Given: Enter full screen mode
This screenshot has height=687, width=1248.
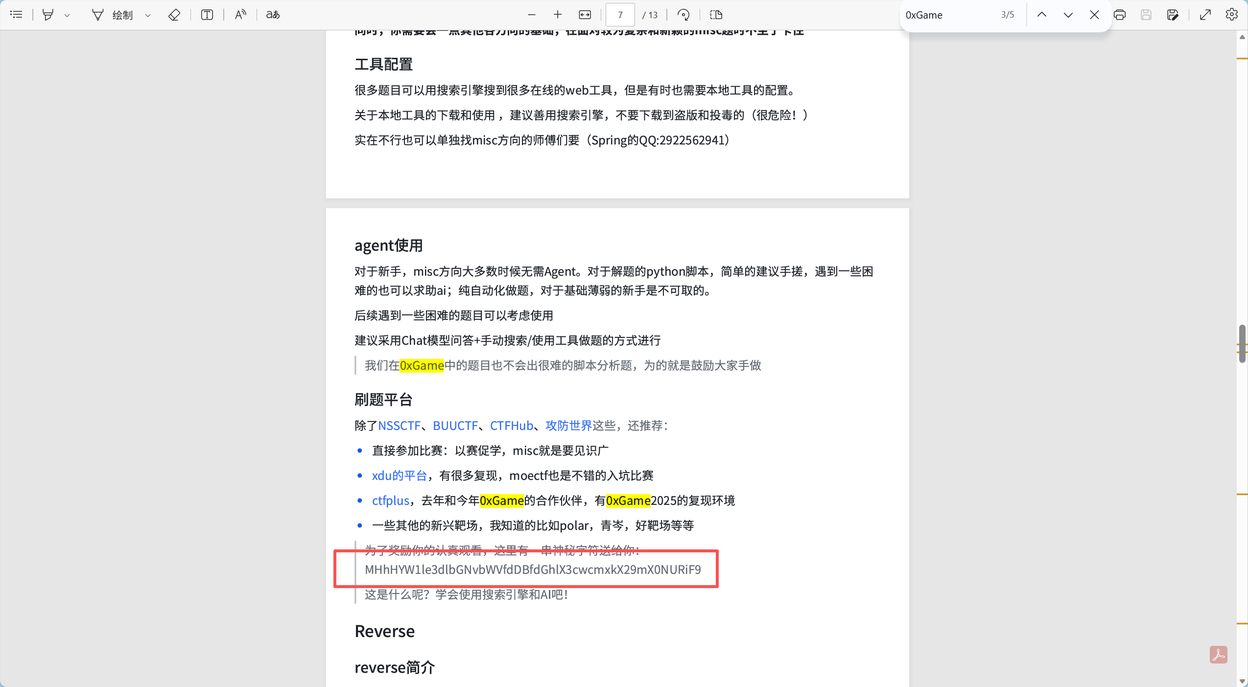Looking at the screenshot, I should click(x=1205, y=15).
